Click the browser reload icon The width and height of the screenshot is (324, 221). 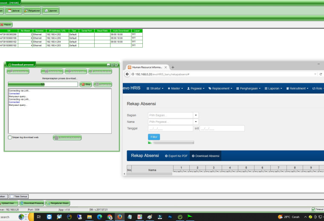(321, 74)
